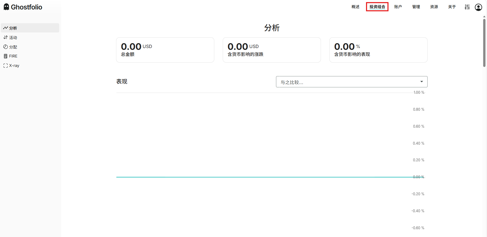Open the user account avatar menu
The image size is (487, 237).
[x=478, y=7]
